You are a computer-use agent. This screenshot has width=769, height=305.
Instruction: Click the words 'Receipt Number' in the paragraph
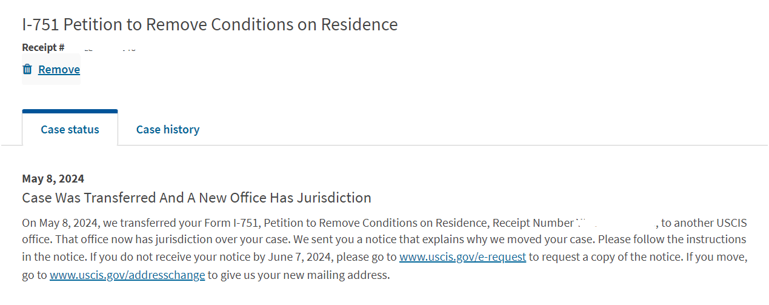coord(531,223)
